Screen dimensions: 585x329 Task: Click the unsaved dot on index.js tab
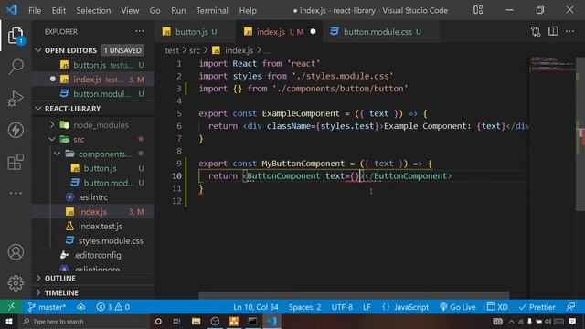[313, 32]
